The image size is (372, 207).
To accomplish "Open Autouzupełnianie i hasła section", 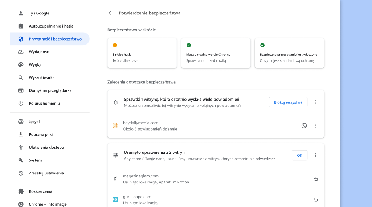I will pyautogui.click(x=50, y=26).
